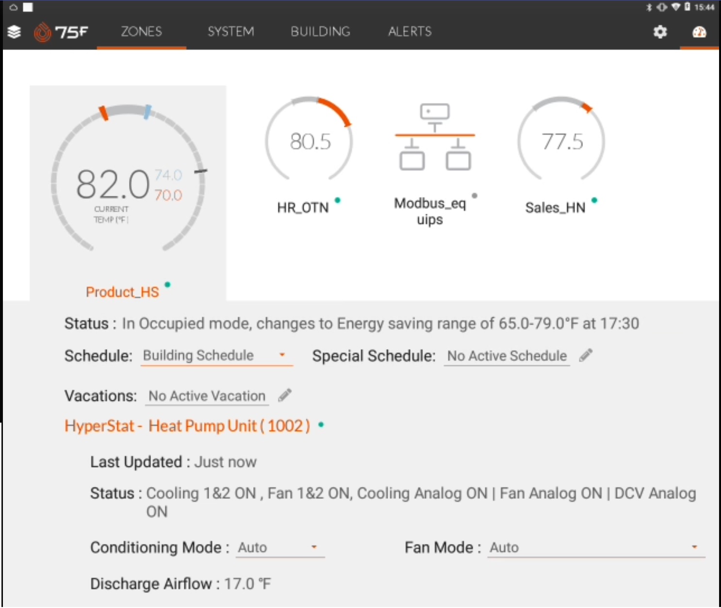Edit Vacations using the pencil icon
Screen dimensions: 721x608
click(x=285, y=395)
